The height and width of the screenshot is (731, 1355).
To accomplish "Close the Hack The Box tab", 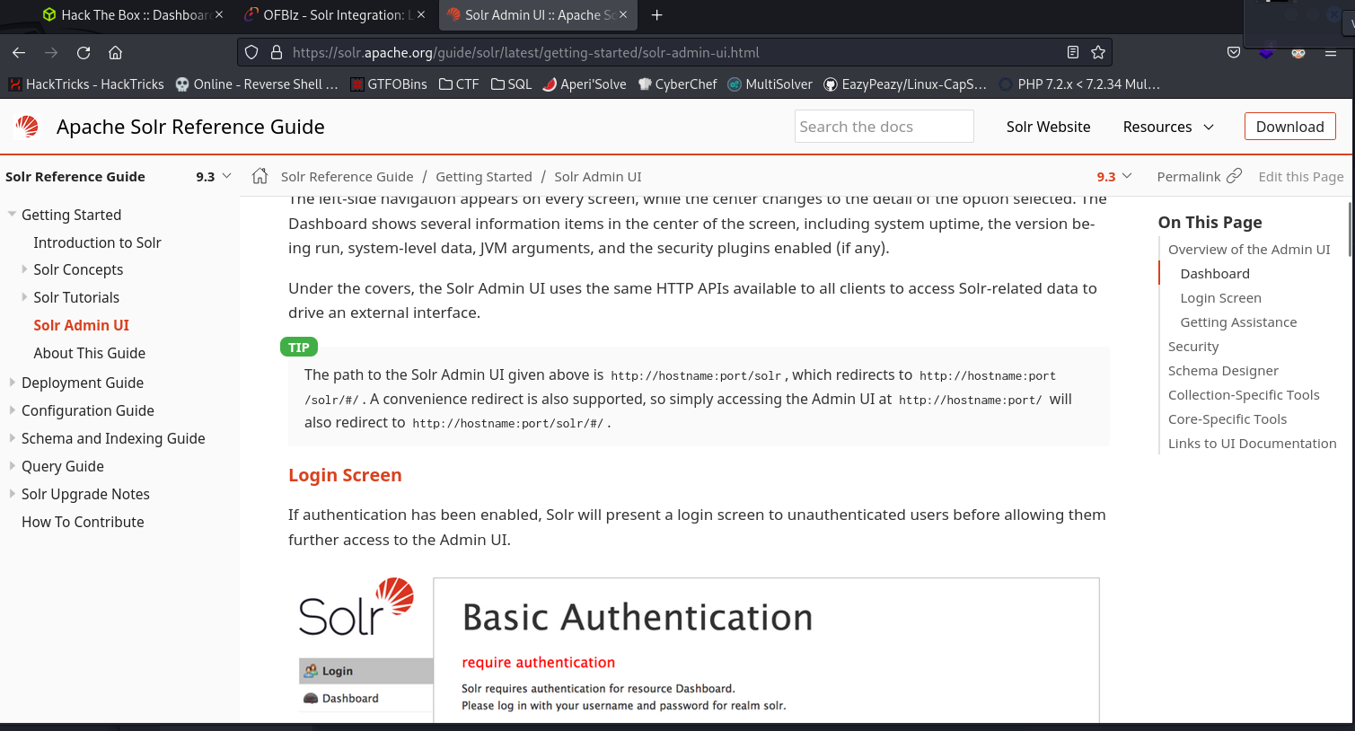I will point(219,15).
